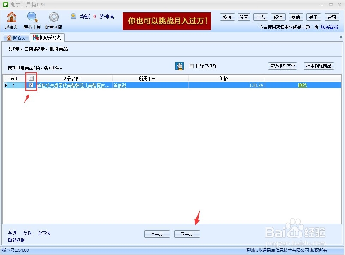This screenshot has height=255, width=345.
Task: Click the 你也可以挑战月入过万 banner
Action: click(167, 21)
